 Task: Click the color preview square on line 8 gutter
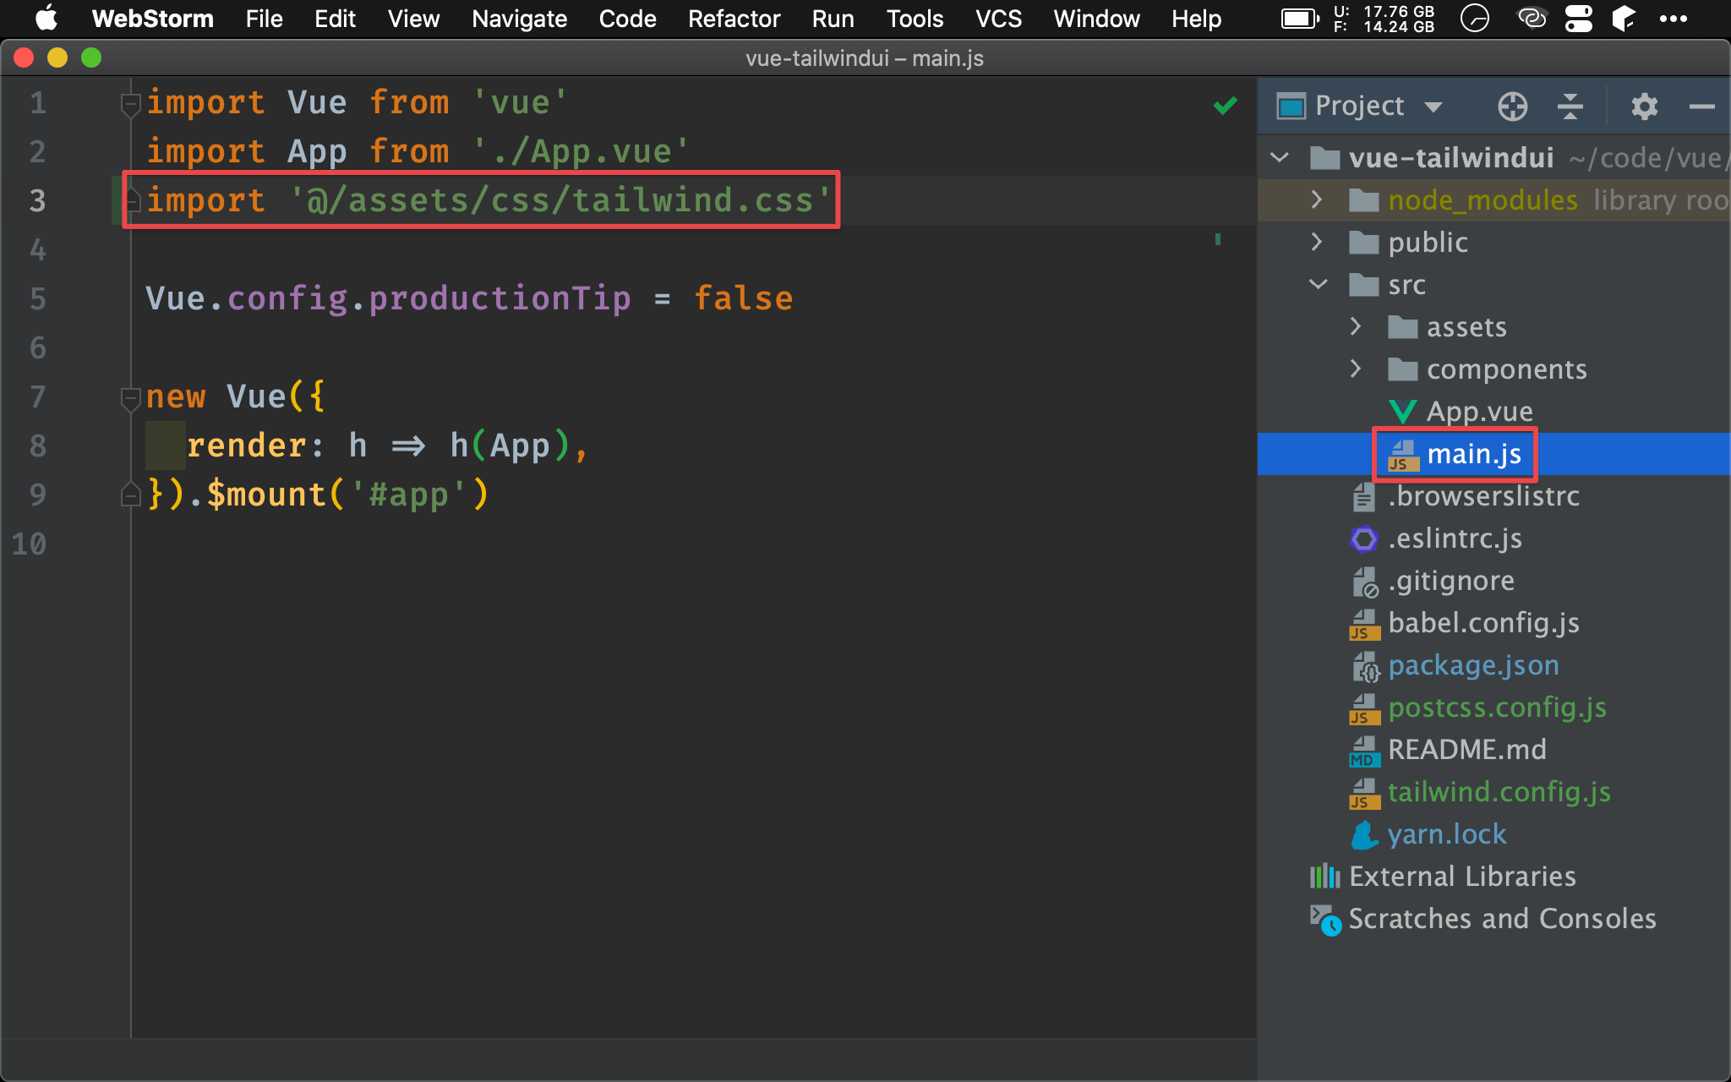point(165,445)
